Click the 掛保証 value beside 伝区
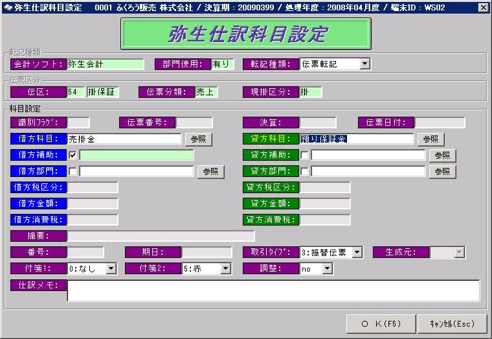Viewport: 492px width, 339px height. tap(102, 92)
